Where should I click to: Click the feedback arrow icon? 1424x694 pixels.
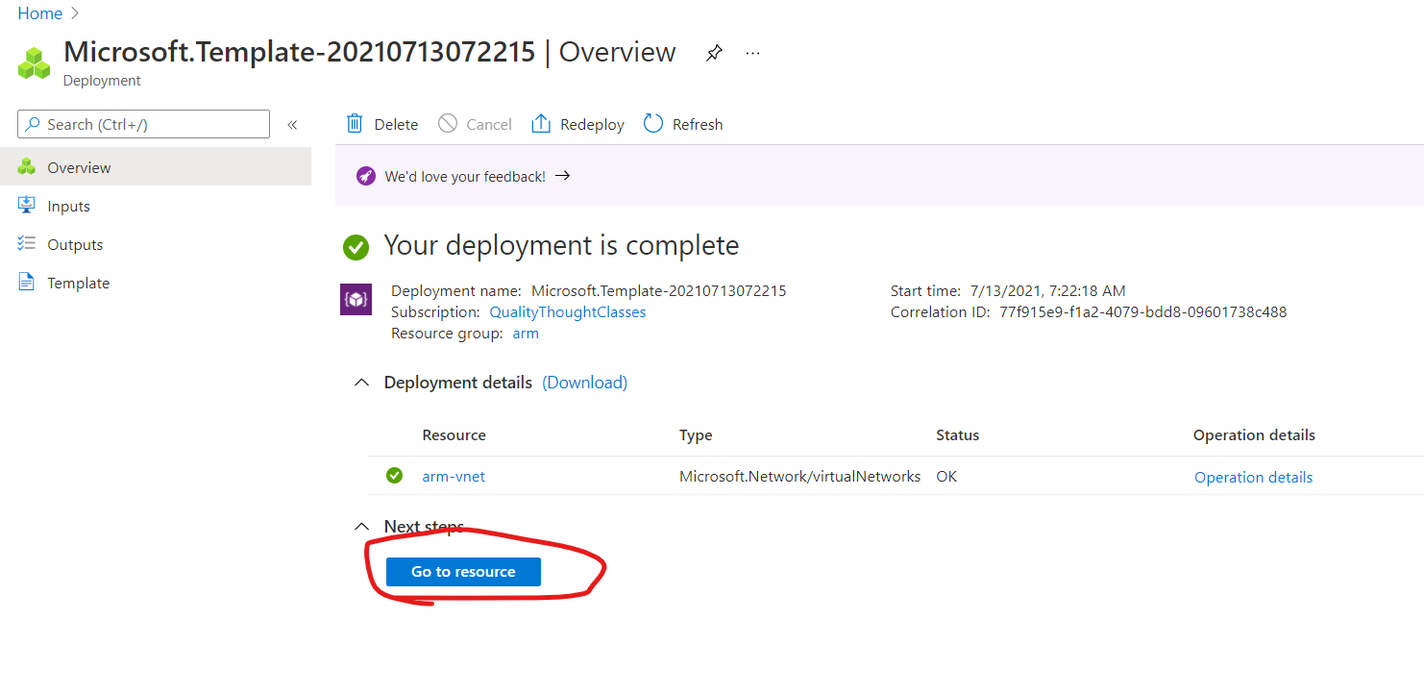[x=563, y=176]
